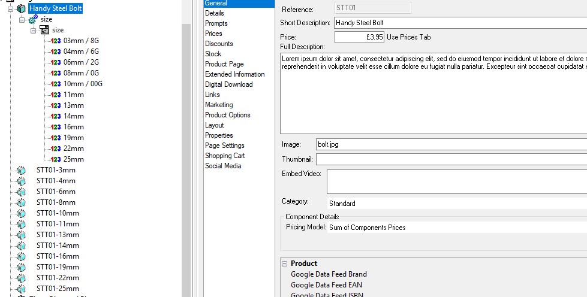Collapse the Handy Steel Bolt tree node

(x=11, y=9)
